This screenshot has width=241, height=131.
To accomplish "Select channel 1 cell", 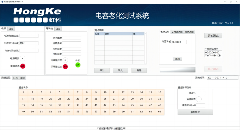I will tap(23, 92).
